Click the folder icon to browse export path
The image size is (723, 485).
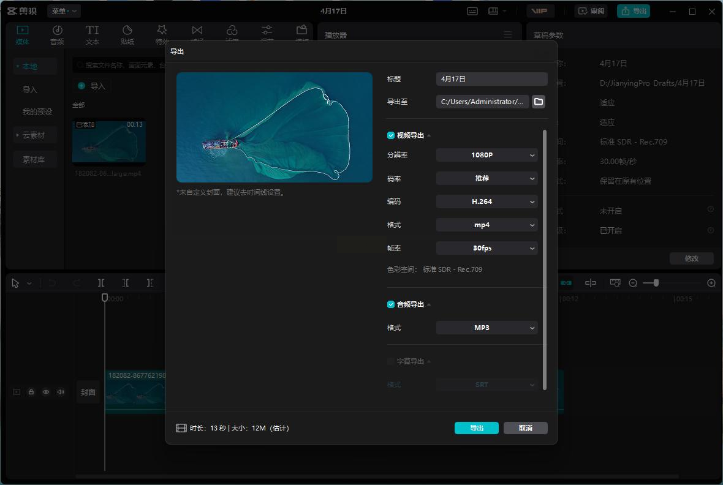click(x=539, y=102)
